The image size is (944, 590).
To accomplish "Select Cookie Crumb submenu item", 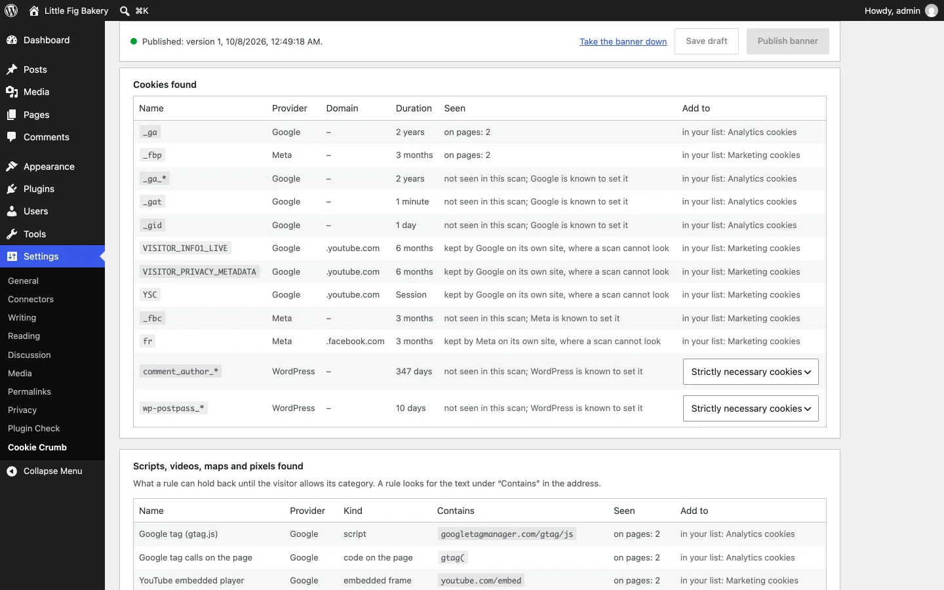I will 37,447.
